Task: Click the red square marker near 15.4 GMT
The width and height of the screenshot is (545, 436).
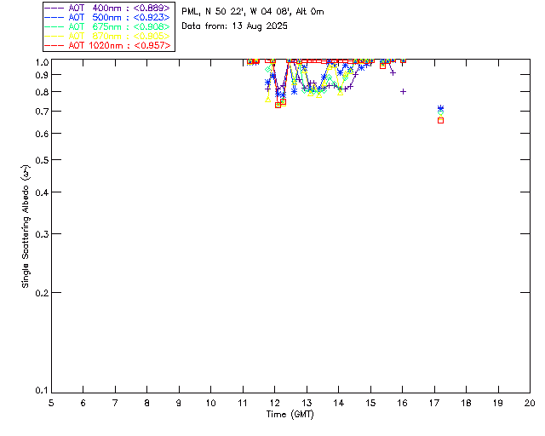Action: click(382, 66)
